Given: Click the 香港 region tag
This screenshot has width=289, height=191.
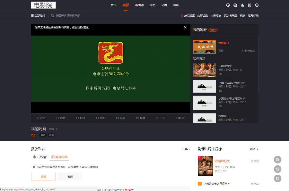Looking at the screenshot, I should pos(43,135).
